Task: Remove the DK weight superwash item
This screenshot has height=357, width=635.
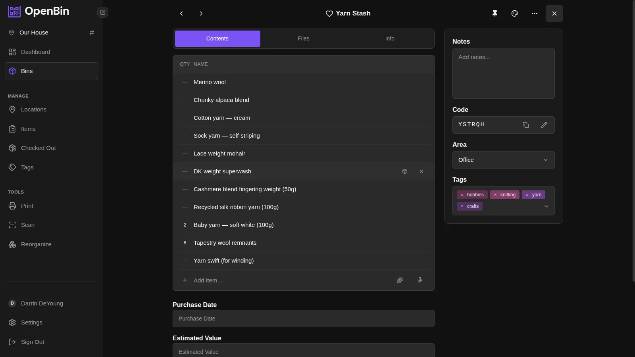Action: [421, 171]
